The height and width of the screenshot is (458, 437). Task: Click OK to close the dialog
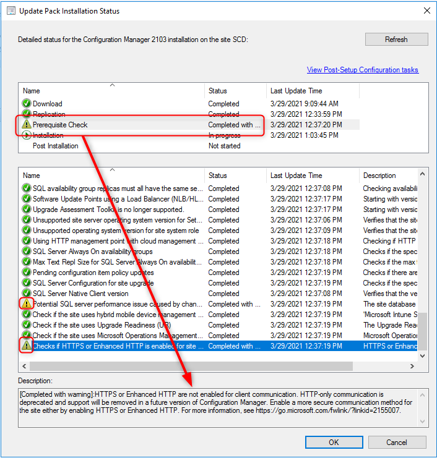coord(334,442)
